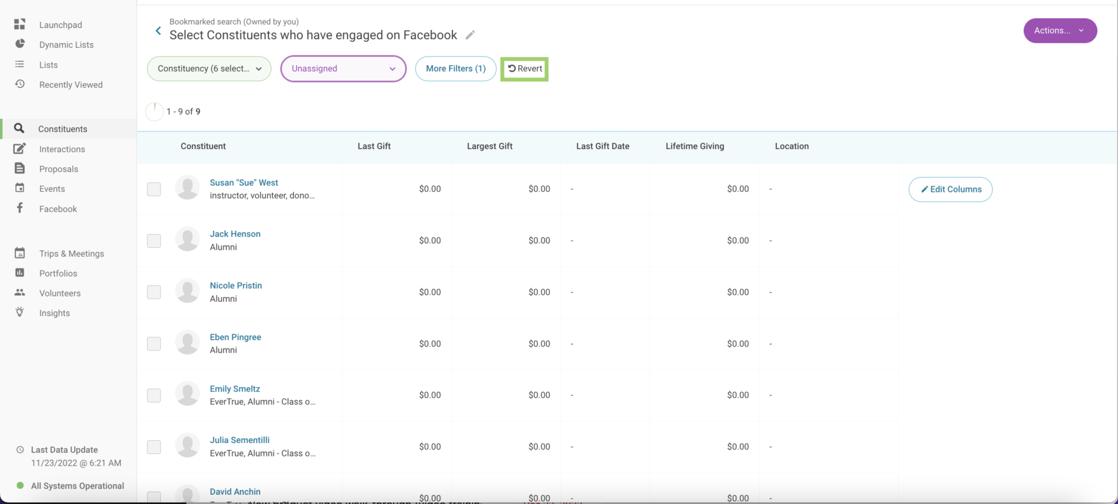This screenshot has height=504, width=1118.
Task: Click the Launchpad grid icon
Action: point(19,25)
